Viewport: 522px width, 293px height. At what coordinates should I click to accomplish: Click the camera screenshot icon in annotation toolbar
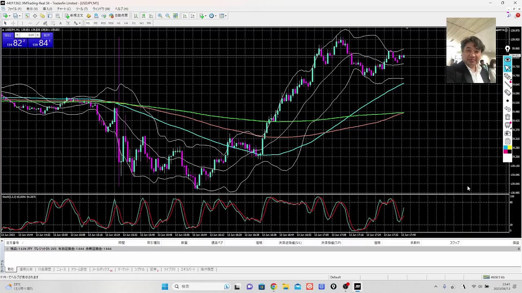point(507,133)
